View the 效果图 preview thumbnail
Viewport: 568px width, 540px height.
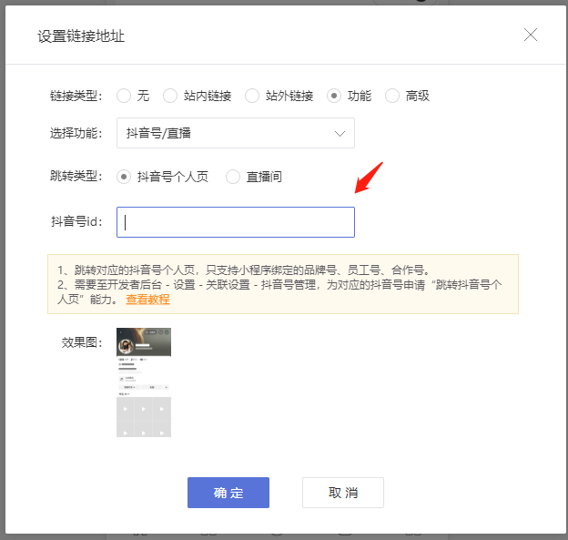(144, 382)
